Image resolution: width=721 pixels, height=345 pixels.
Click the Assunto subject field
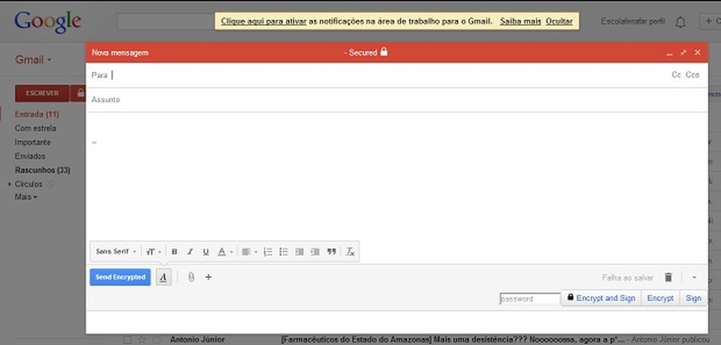[x=396, y=100]
